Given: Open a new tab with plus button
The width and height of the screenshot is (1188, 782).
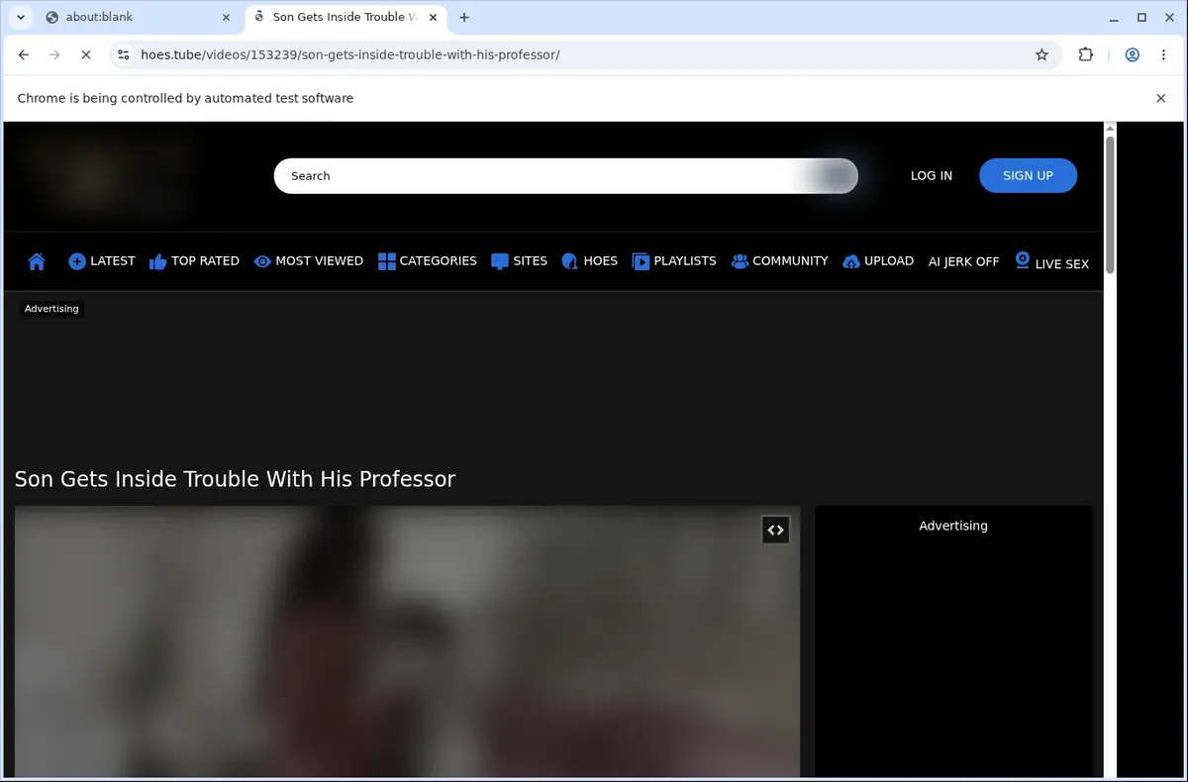Looking at the screenshot, I should [464, 17].
